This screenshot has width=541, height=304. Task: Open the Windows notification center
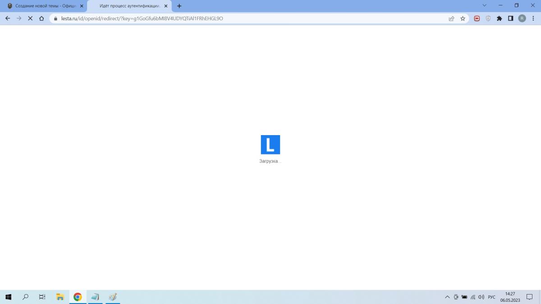point(530,297)
